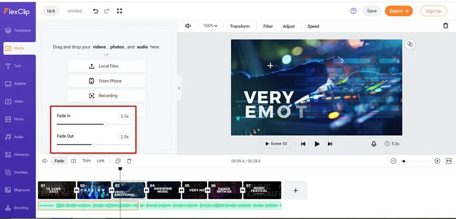Toggle audio volume icon in timeline toolbar
Image resolution: width=456 pixels, height=219 pixels.
pyautogui.click(x=44, y=161)
